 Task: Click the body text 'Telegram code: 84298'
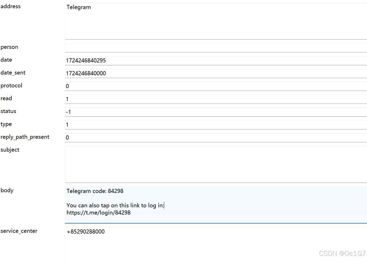pos(95,191)
